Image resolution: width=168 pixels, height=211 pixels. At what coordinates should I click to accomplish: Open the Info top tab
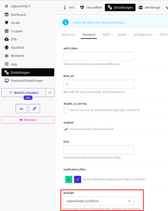coord(69,8)
